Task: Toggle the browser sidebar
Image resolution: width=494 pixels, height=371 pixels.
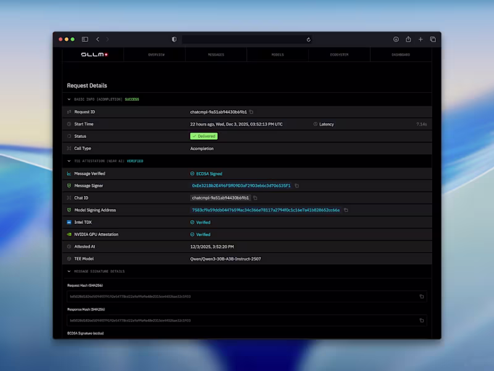Action: coord(85,39)
